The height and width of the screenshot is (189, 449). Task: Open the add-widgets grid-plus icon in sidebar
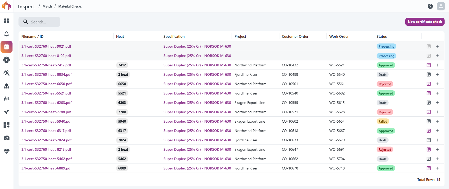(x=7, y=125)
